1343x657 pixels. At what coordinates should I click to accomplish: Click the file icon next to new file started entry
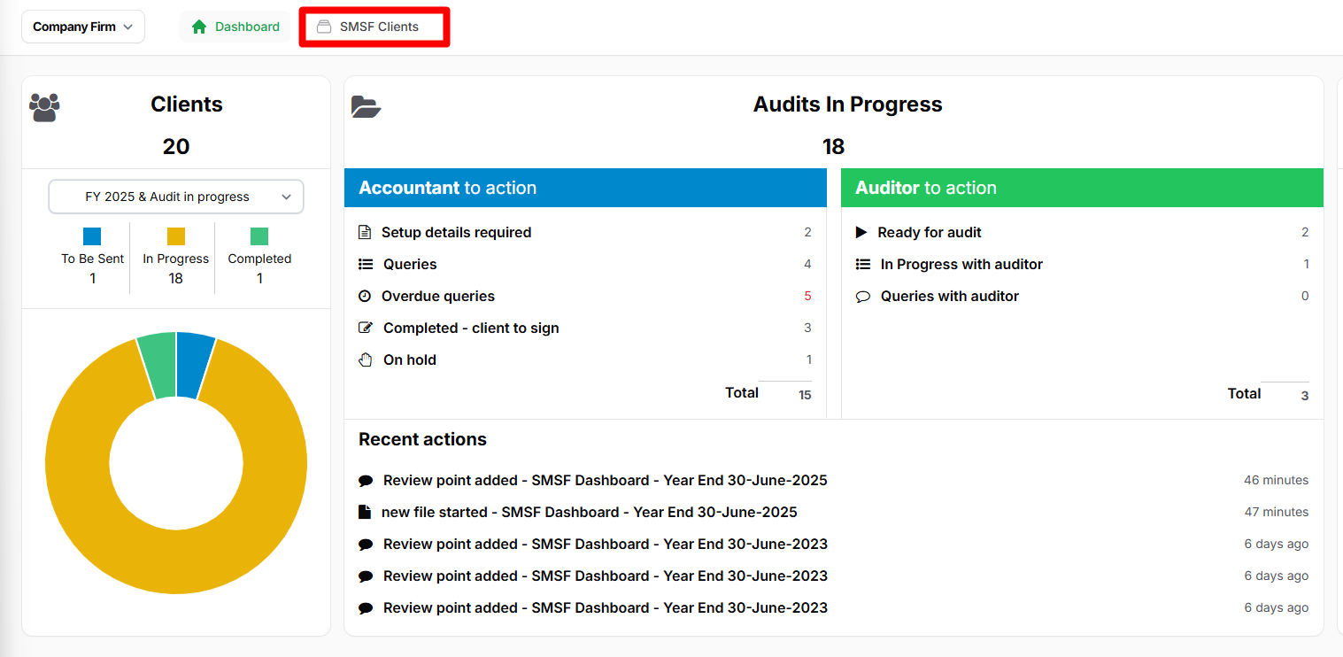tap(366, 512)
